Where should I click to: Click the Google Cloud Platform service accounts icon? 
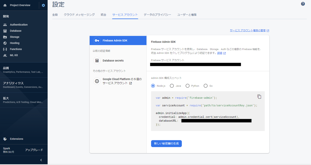(x=97, y=81)
